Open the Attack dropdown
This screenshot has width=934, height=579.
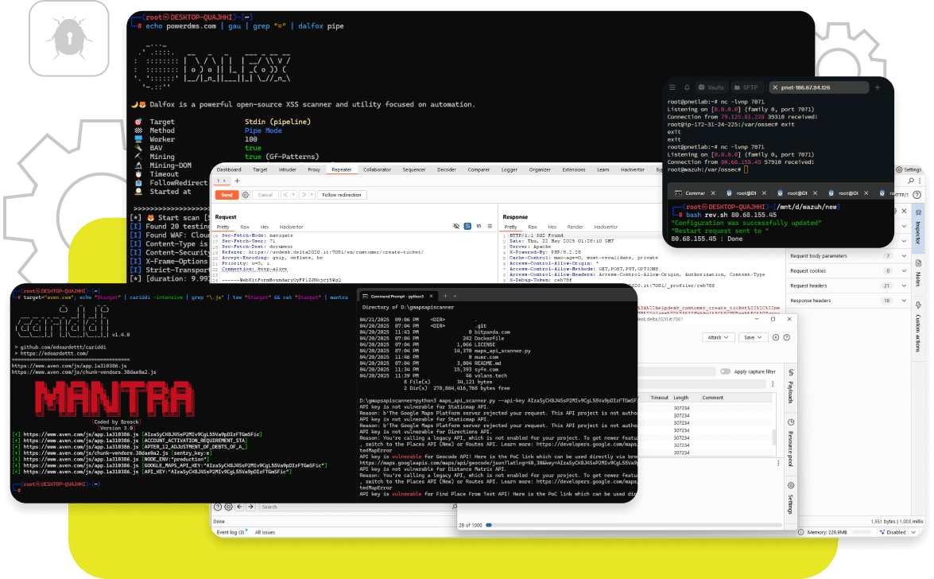[x=718, y=337]
